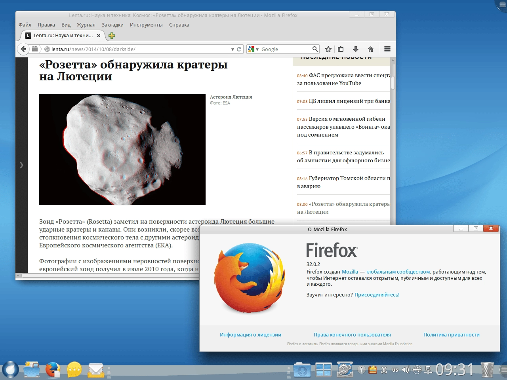Open news item about ФАС and YouTube

pos(343,79)
